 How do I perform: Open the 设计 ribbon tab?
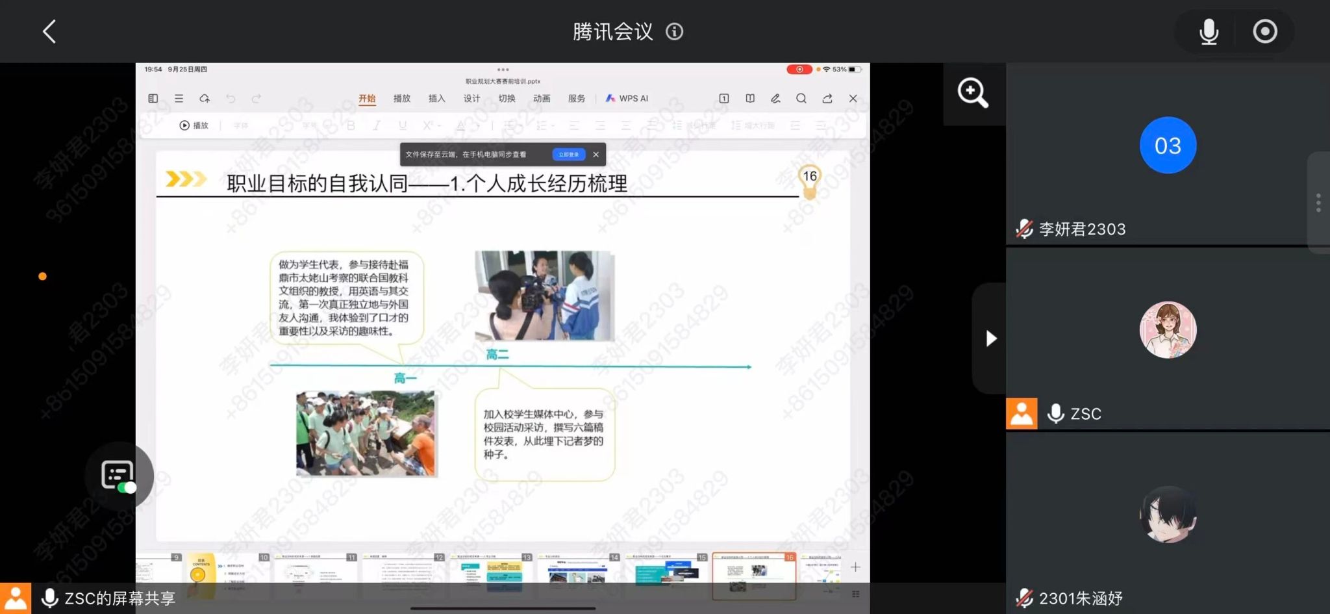click(x=471, y=99)
